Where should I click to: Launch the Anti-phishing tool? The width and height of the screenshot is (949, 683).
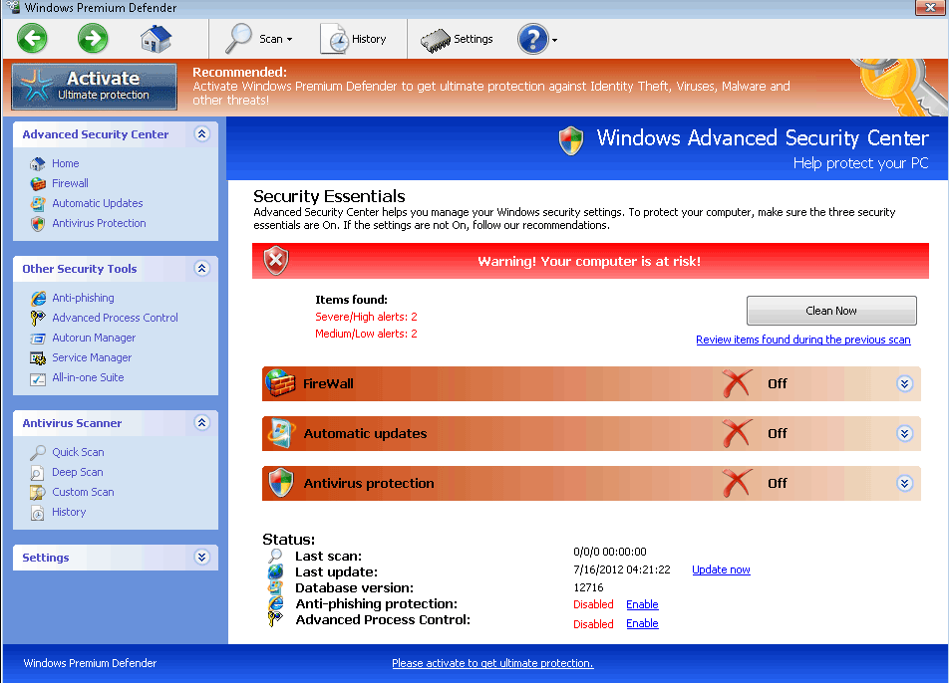[83, 298]
